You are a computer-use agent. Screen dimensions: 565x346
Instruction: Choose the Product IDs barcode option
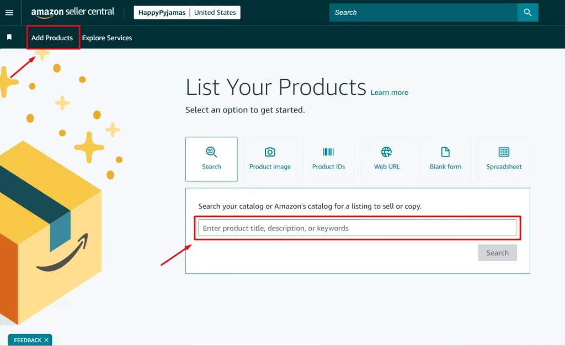(328, 159)
